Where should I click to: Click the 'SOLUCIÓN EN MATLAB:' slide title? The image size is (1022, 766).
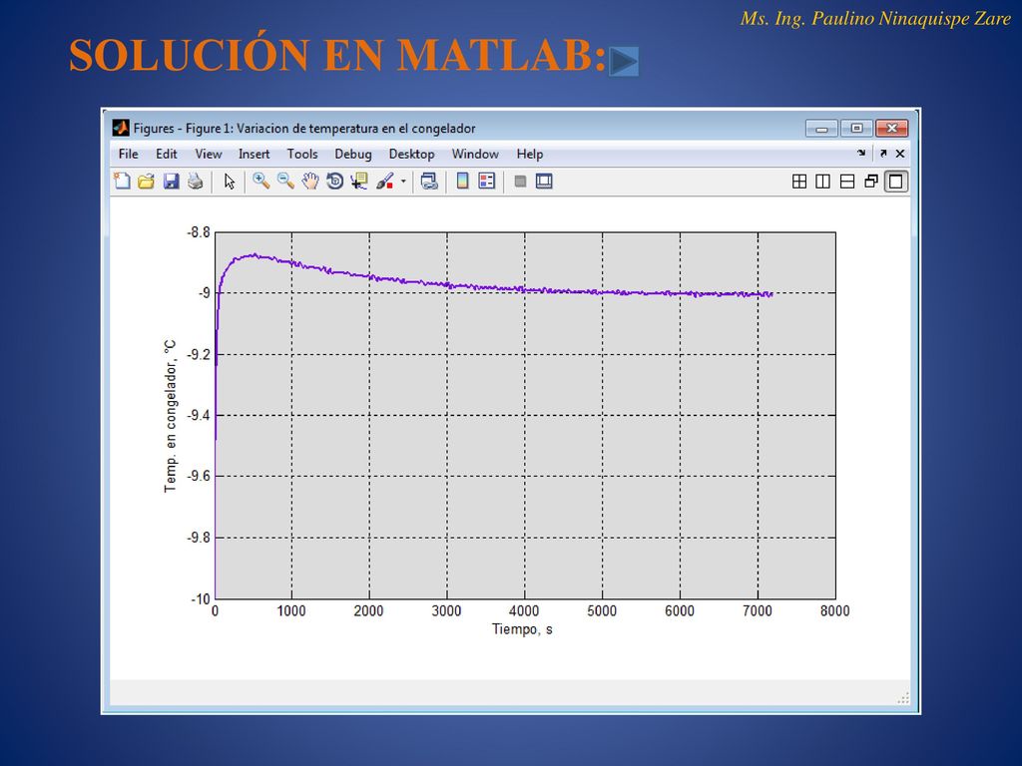coord(337,55)
